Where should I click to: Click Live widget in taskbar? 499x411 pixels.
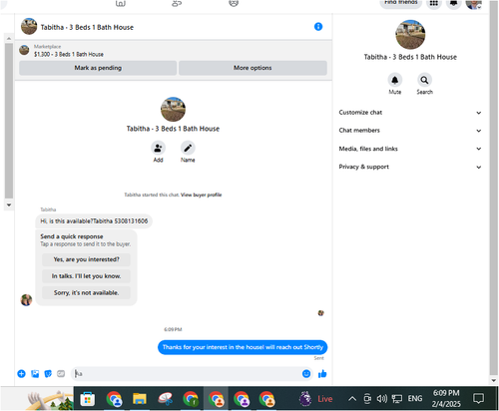[316, 398]
